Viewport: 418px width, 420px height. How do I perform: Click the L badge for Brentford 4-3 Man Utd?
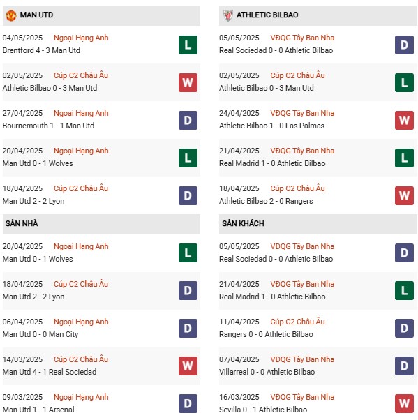click(x=188, y=45)
